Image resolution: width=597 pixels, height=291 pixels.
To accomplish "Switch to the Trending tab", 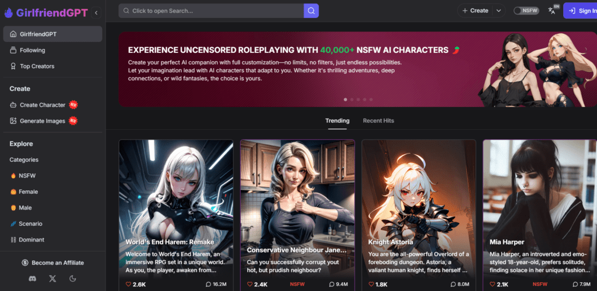I will coord(338,121).
